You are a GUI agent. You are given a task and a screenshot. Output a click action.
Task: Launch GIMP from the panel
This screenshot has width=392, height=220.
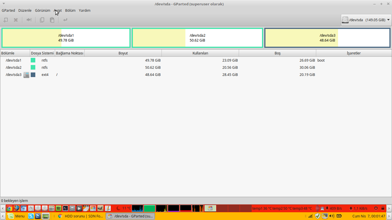click(100, 208)
